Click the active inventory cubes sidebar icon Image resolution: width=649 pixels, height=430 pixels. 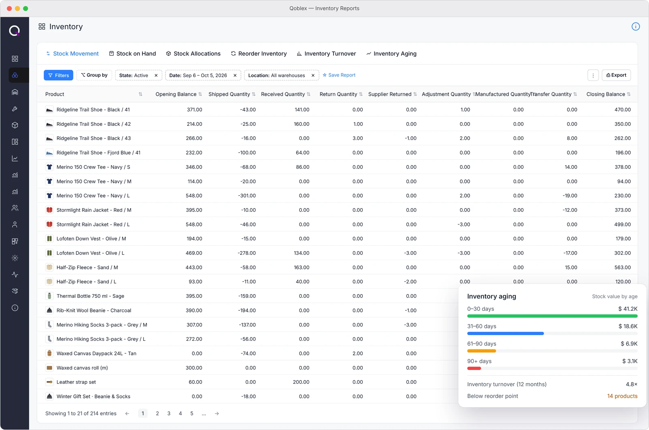[x=15, y=75]
